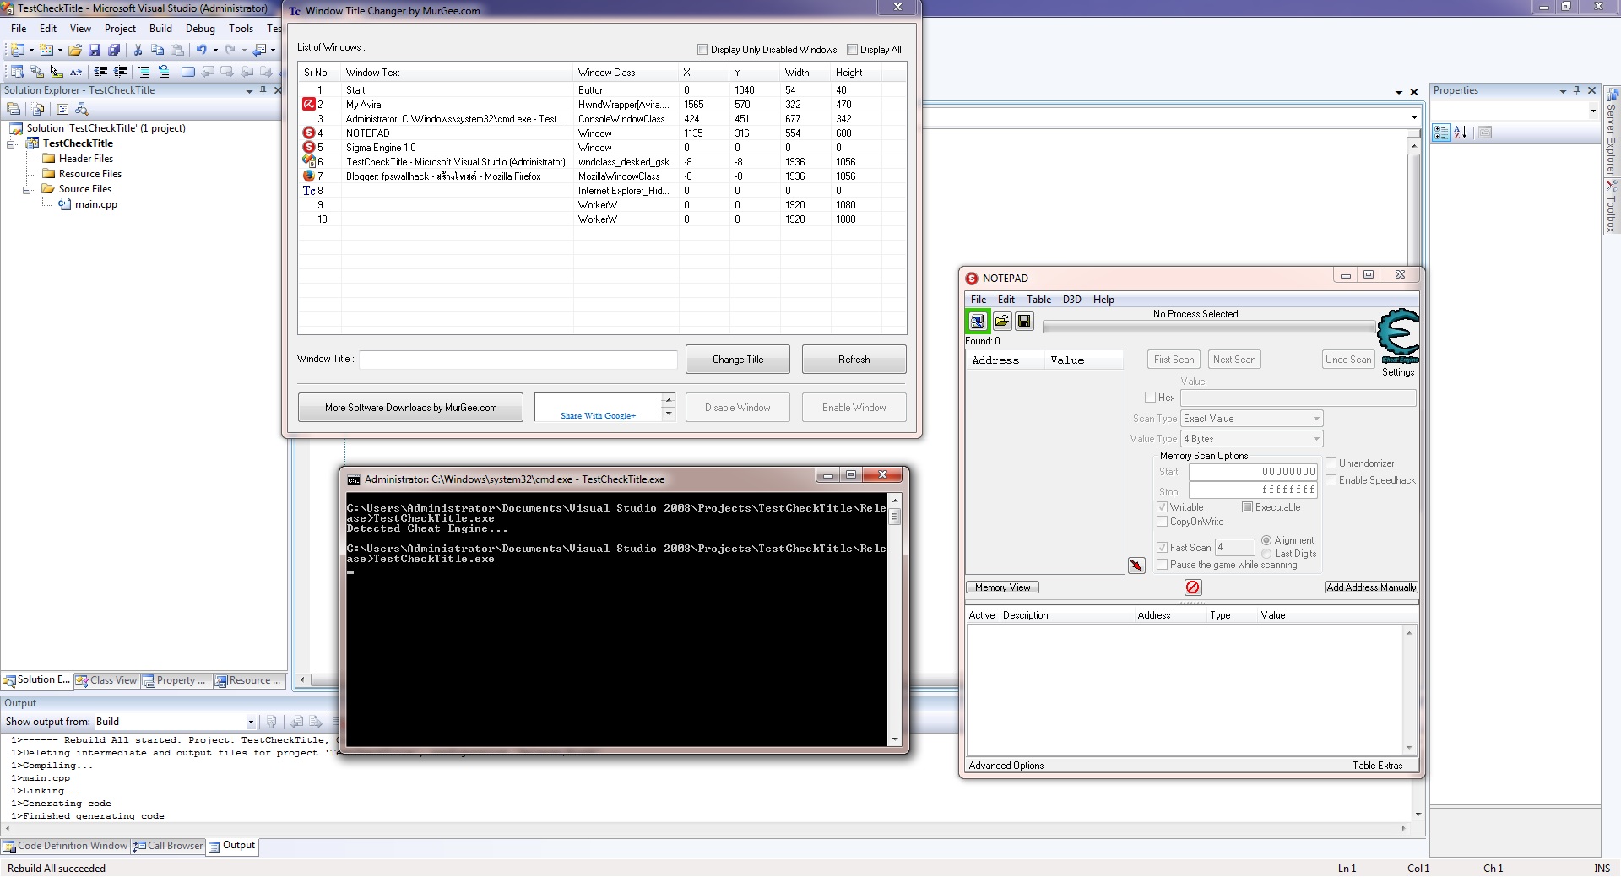Click the red clear address list icon
1621x877 pixels.
pyautogui.click(x=1192, y=587)
